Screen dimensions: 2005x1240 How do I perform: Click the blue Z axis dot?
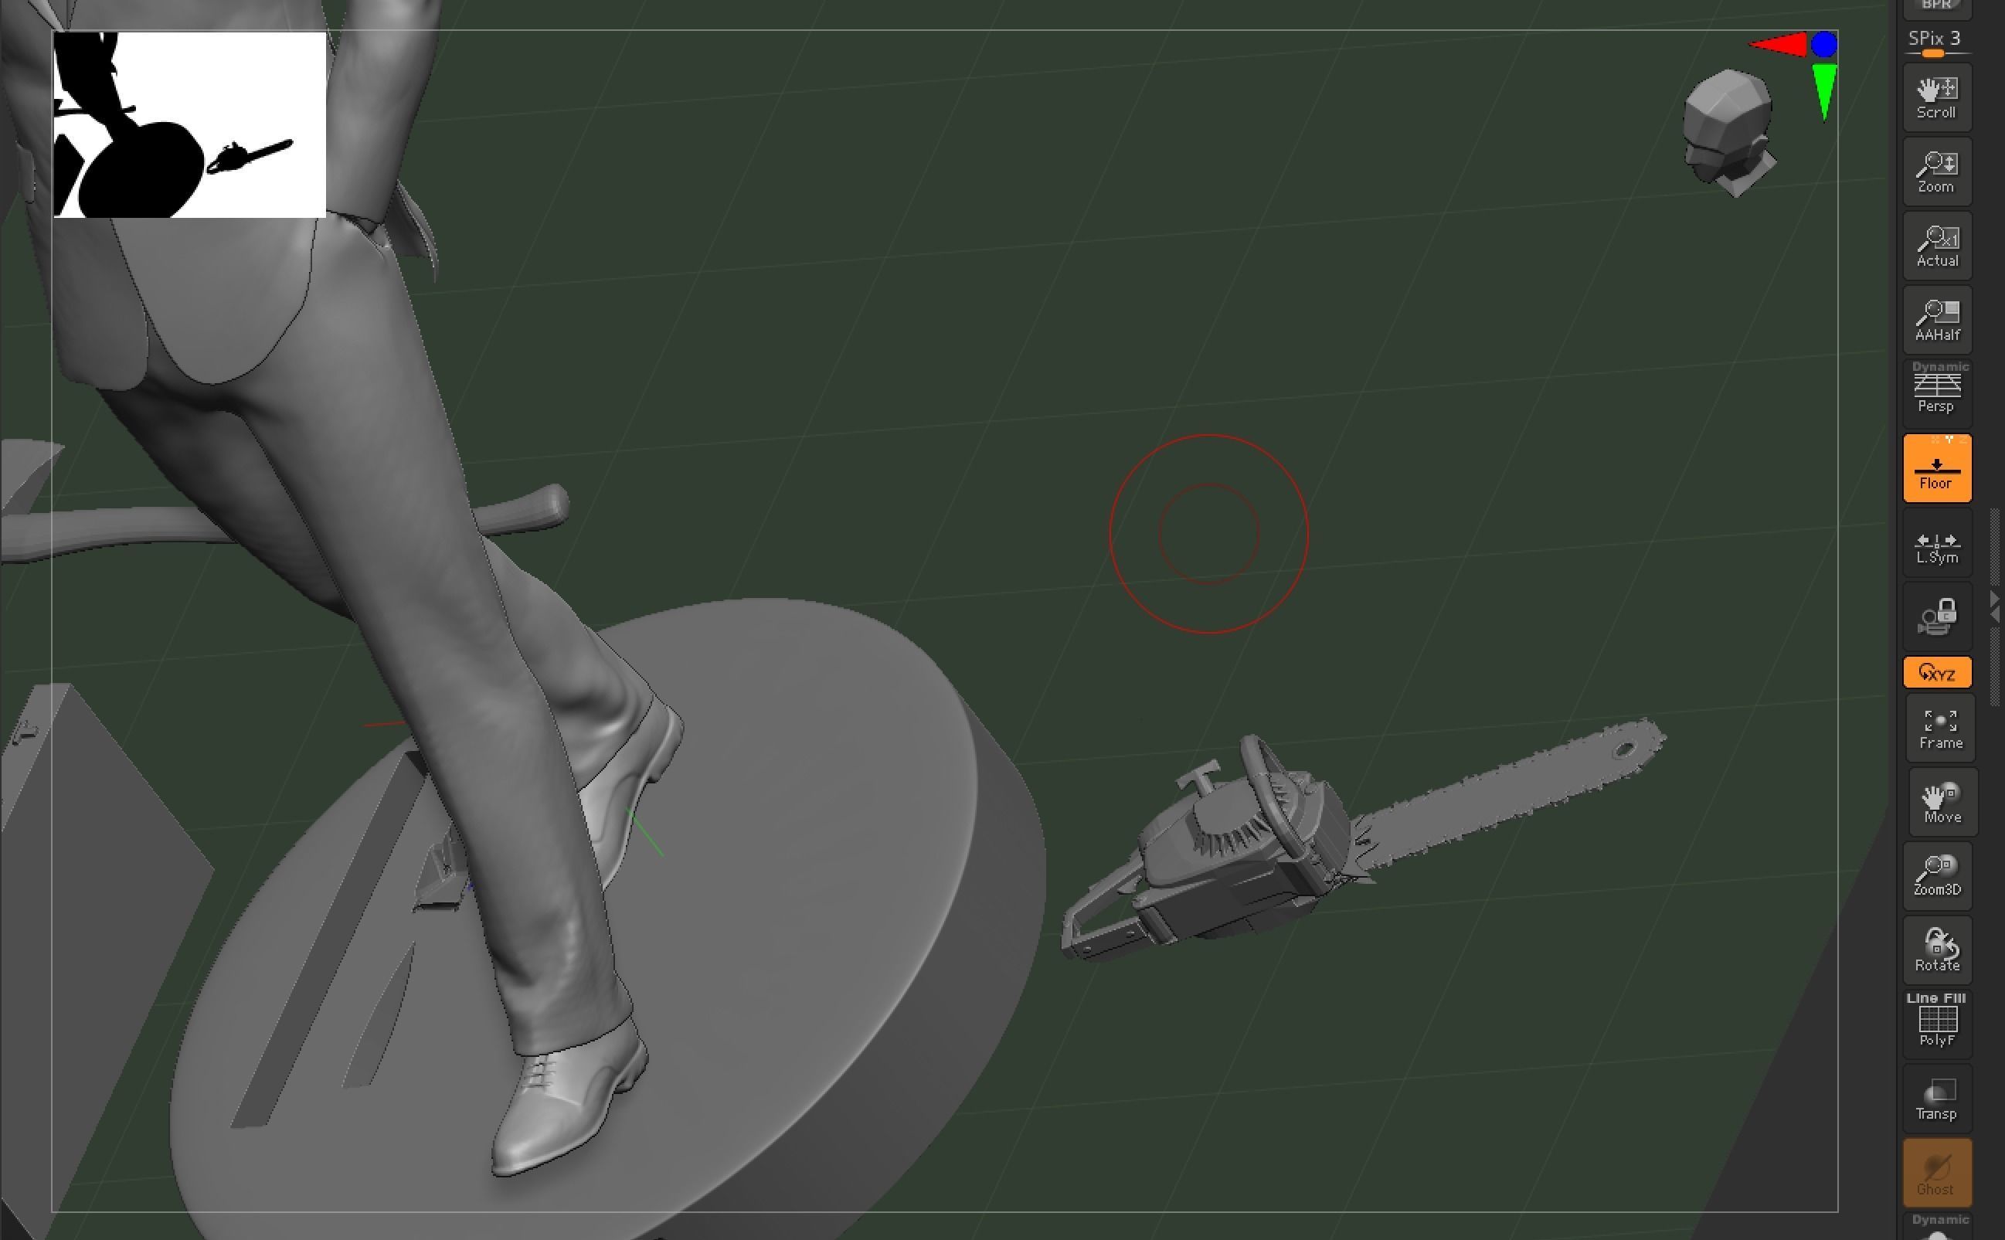[1823, 44]
